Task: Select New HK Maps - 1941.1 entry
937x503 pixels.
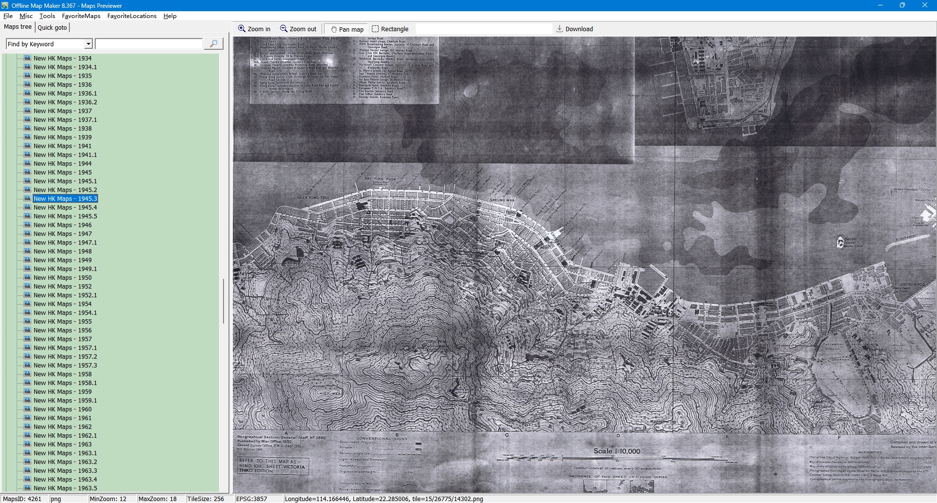Action: click(65, 155)
